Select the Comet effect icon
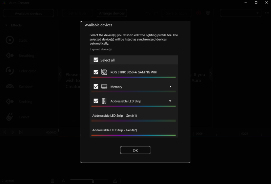The width and height of the screenshot is (271, 184). (10, 117)
